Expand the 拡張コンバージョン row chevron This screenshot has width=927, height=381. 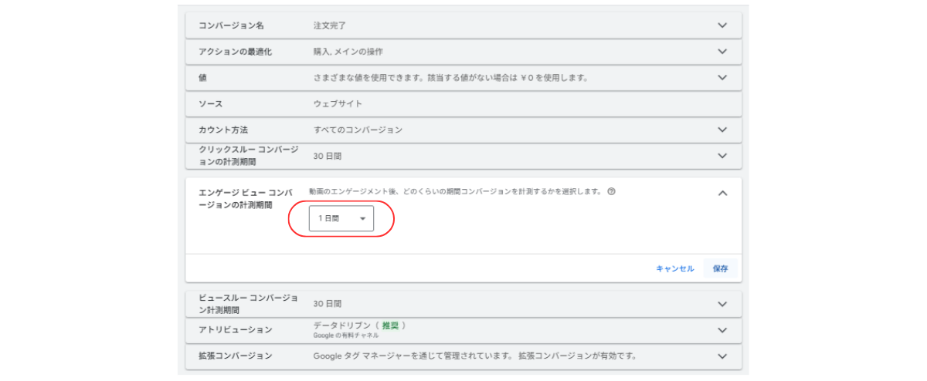tap(722, 356)
